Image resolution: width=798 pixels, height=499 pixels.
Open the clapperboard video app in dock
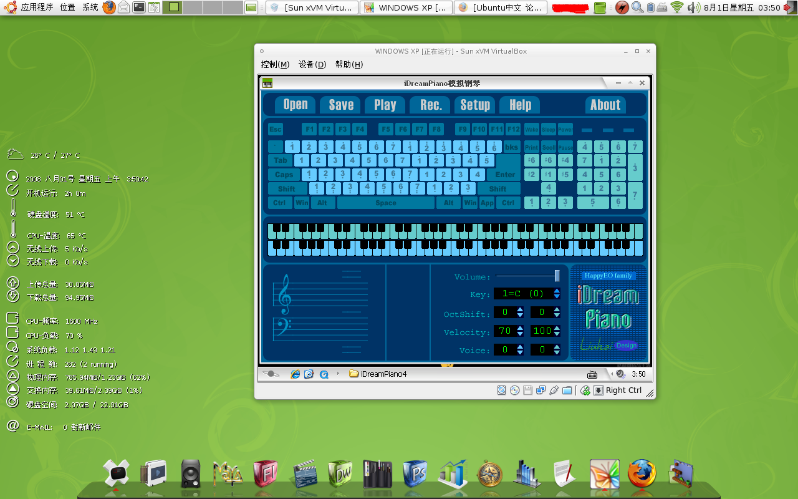pos(304,474)
